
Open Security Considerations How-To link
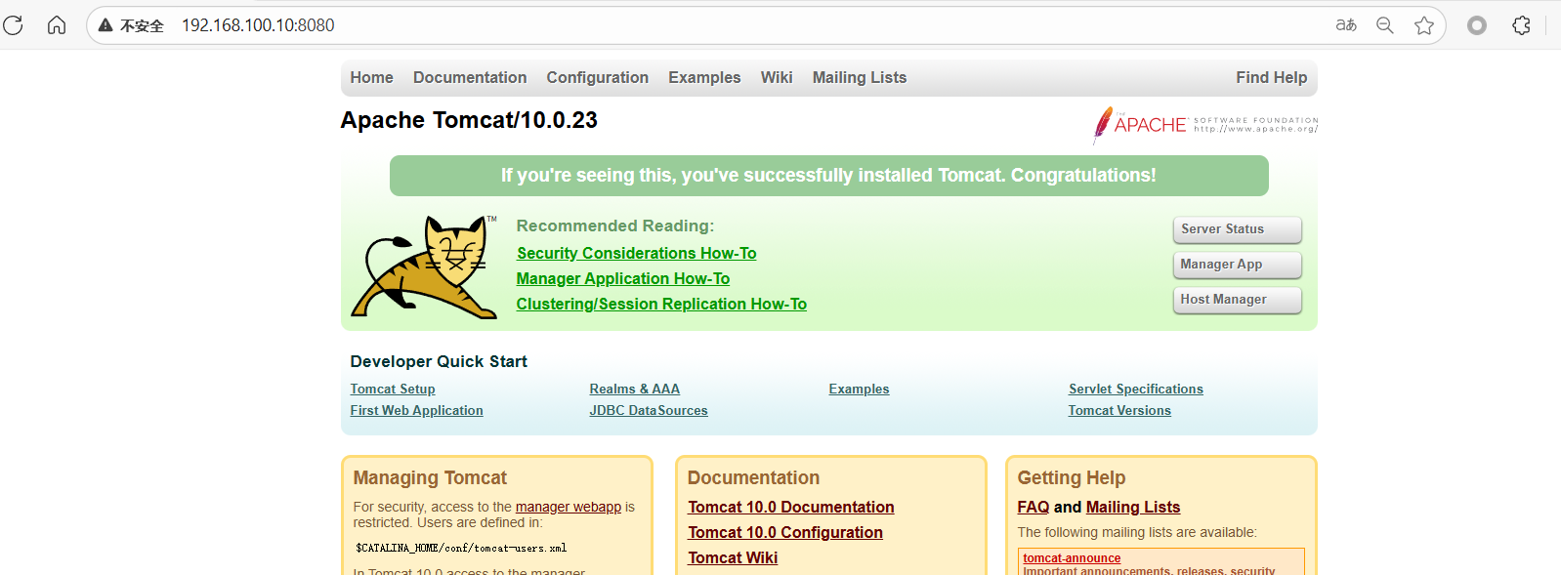tap(636, 253)
